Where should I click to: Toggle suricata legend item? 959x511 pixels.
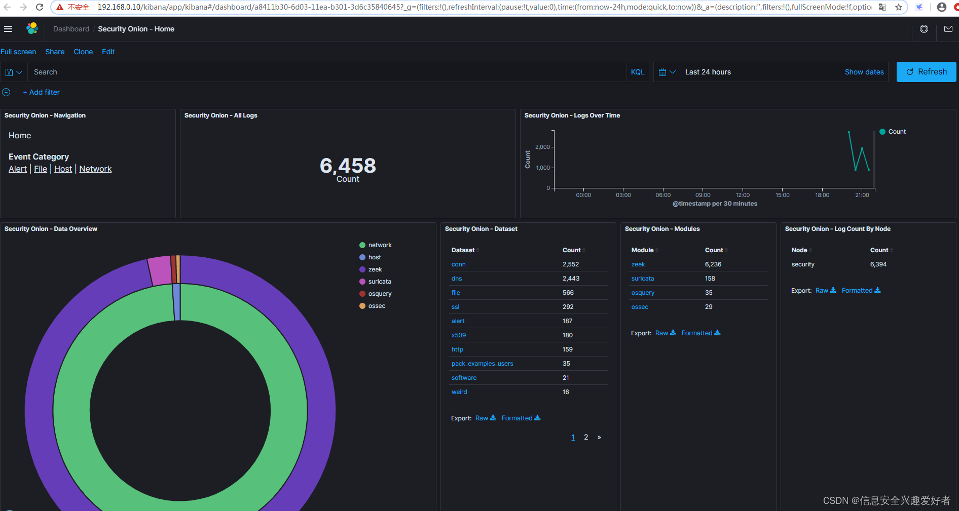pos(375,282)
